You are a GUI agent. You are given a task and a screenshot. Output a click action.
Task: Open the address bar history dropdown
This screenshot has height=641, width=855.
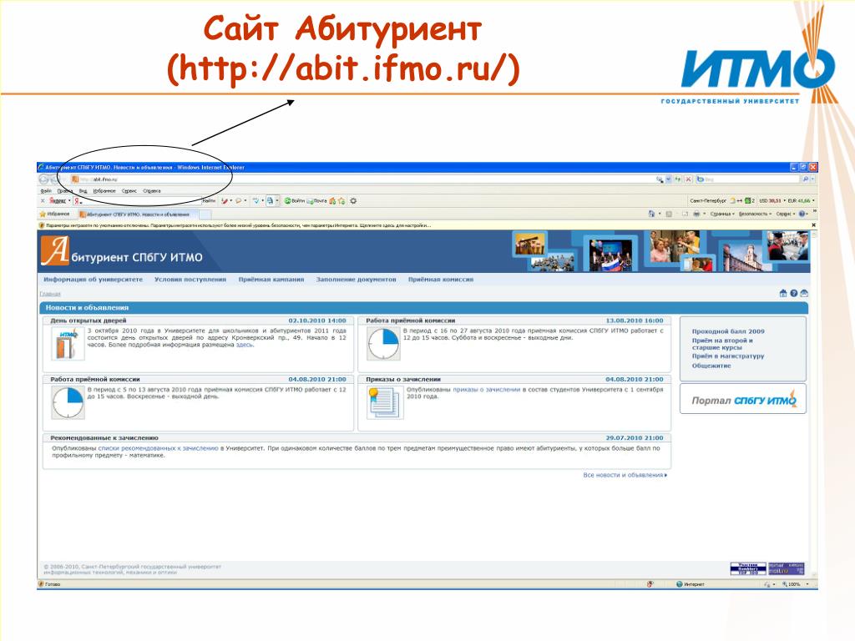pyautogui.click(x=669, y=179)
